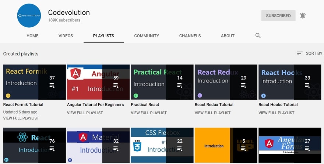The width and height of the screenshot is (324, 164).
Task: Click playlist queue icon on React Formik thumbnail
Action: [x=52, y=86]
